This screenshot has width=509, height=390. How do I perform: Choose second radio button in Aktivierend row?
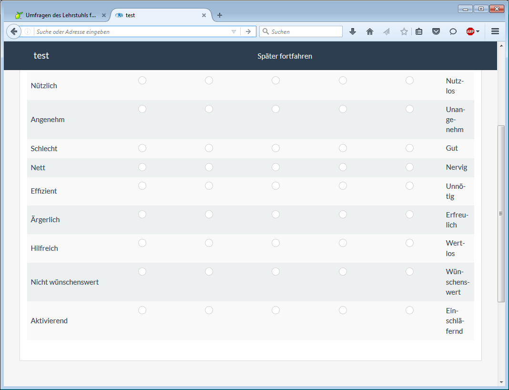pyautogui.click(x=209, y=310)
